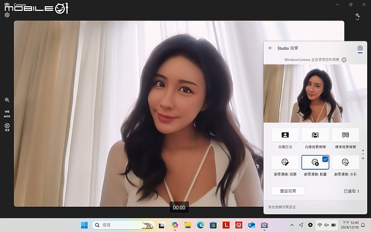Click 重設效果 reset effects button
The height and width of the screenshot is (232, 371).
pos(288,191)
